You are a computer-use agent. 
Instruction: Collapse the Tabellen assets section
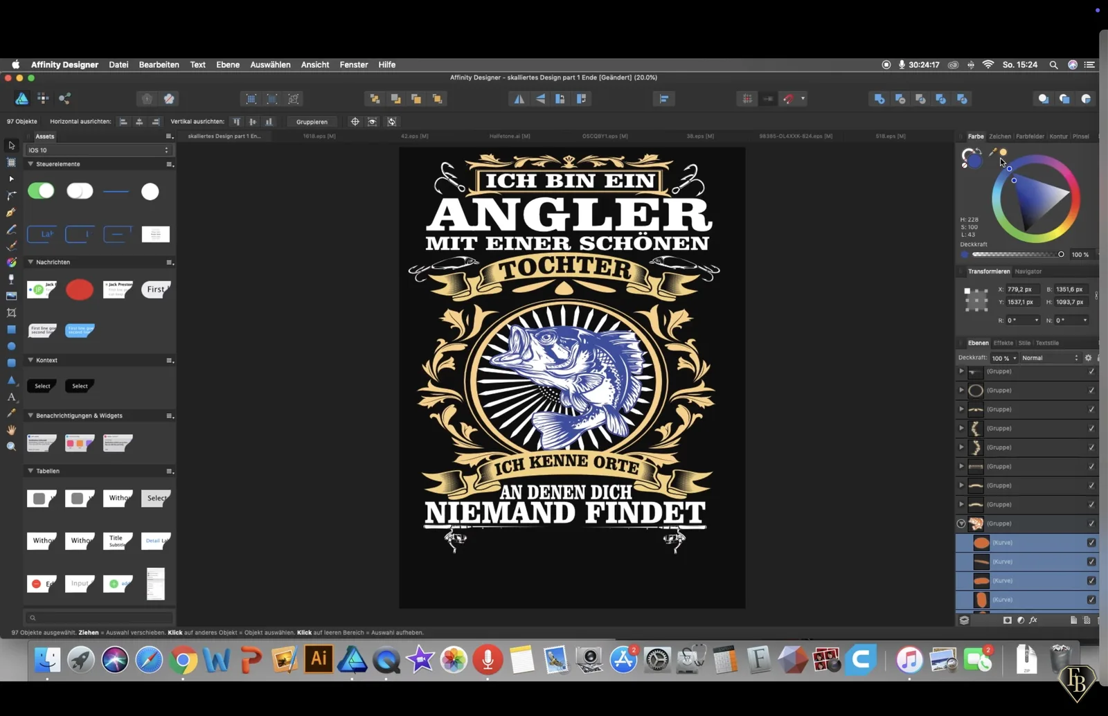[x=30, y=471]
